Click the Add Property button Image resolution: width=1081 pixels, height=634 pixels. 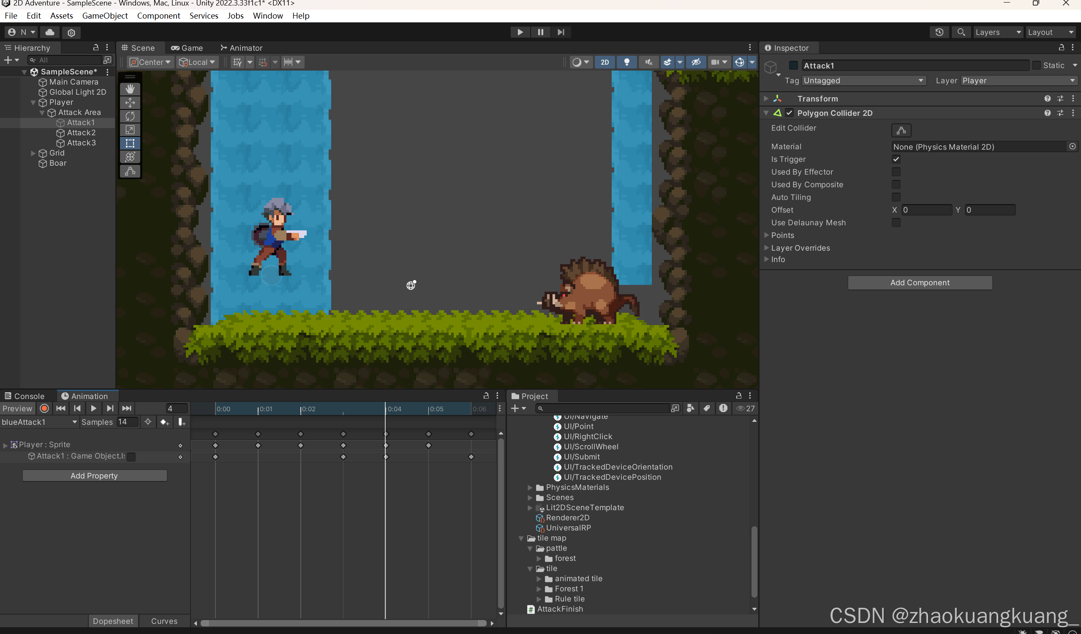(x=94, y=475)
